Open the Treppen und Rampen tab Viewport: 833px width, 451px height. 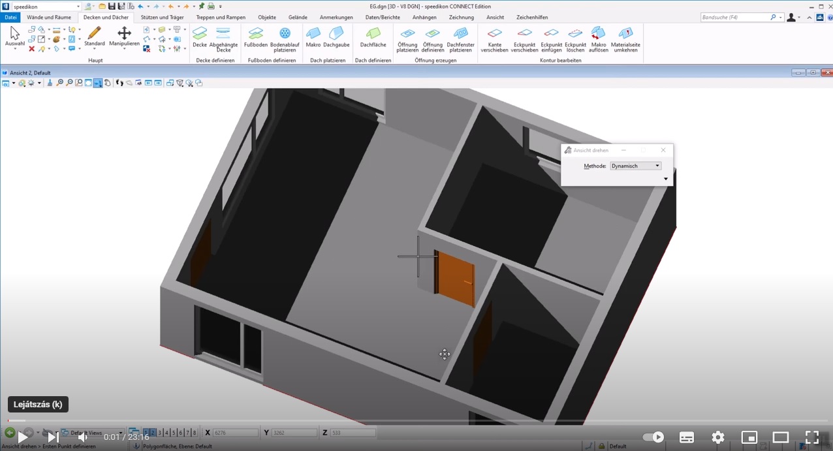[x=221, y=18]
